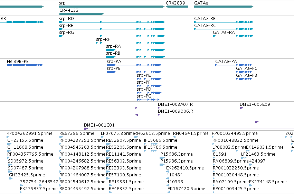Select EST GH23425.5prime
This screenshot has width=294, height=194.
point(11,178)
